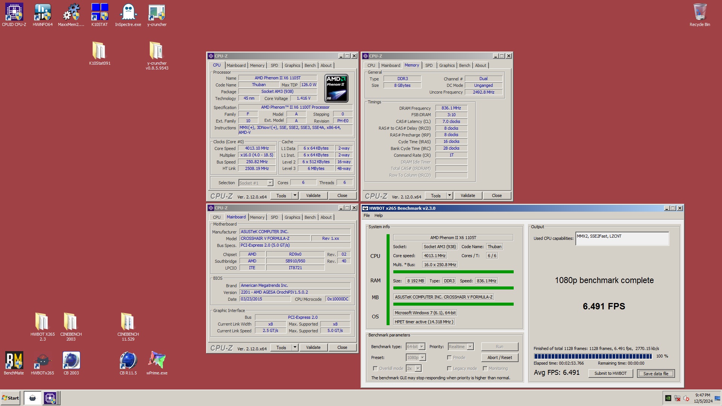722x406 pixels.
Task: Click Validate in CPU-Z CPU window
Action: [x=313, y=195]
